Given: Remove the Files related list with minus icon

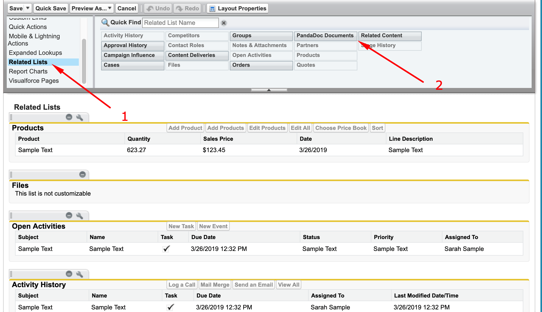Looking at the screenshot, I should click(x=82, y=174).
